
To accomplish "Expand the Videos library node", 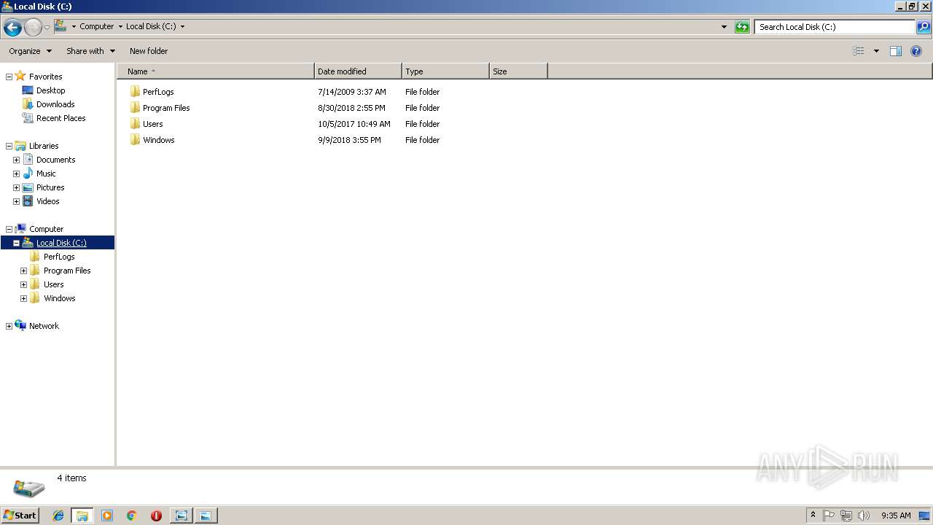I will coord(16,201).
